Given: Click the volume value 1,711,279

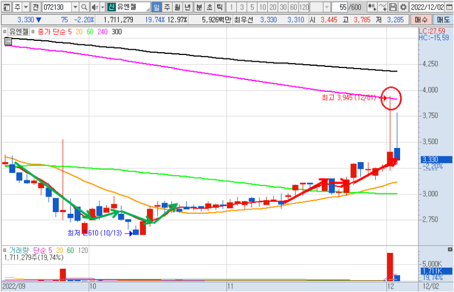Looking at the screenshot, I should [x=119, y=20].
